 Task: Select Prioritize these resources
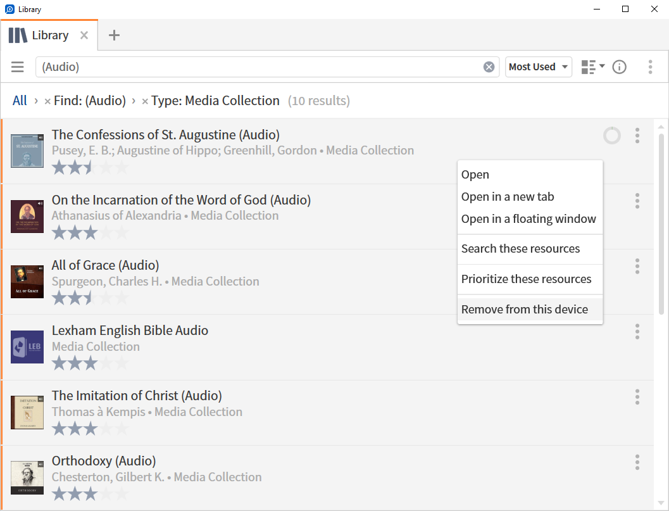[x=530, y=279]
